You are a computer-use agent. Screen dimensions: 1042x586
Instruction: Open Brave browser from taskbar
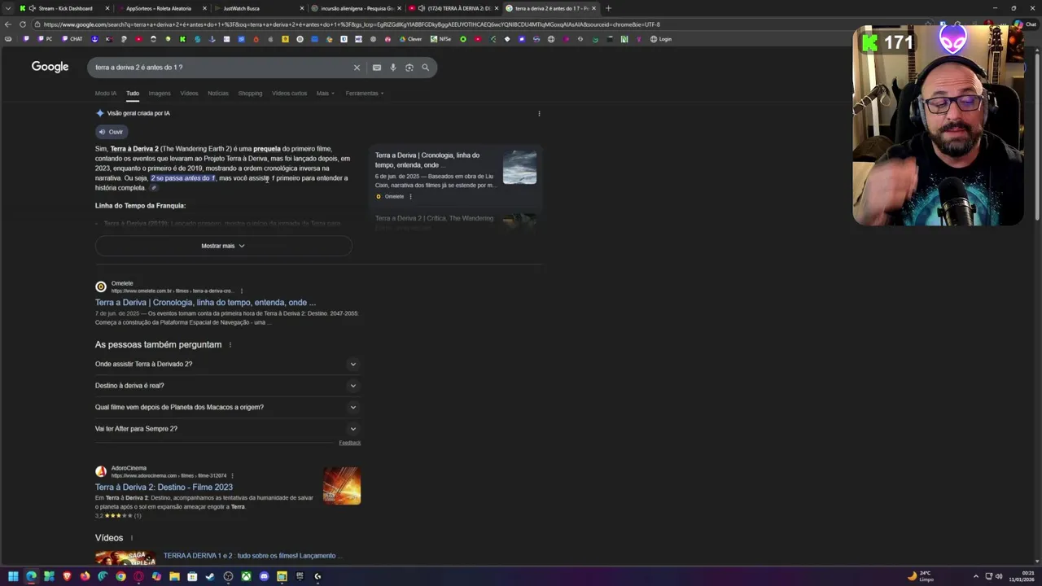point(67,576)
